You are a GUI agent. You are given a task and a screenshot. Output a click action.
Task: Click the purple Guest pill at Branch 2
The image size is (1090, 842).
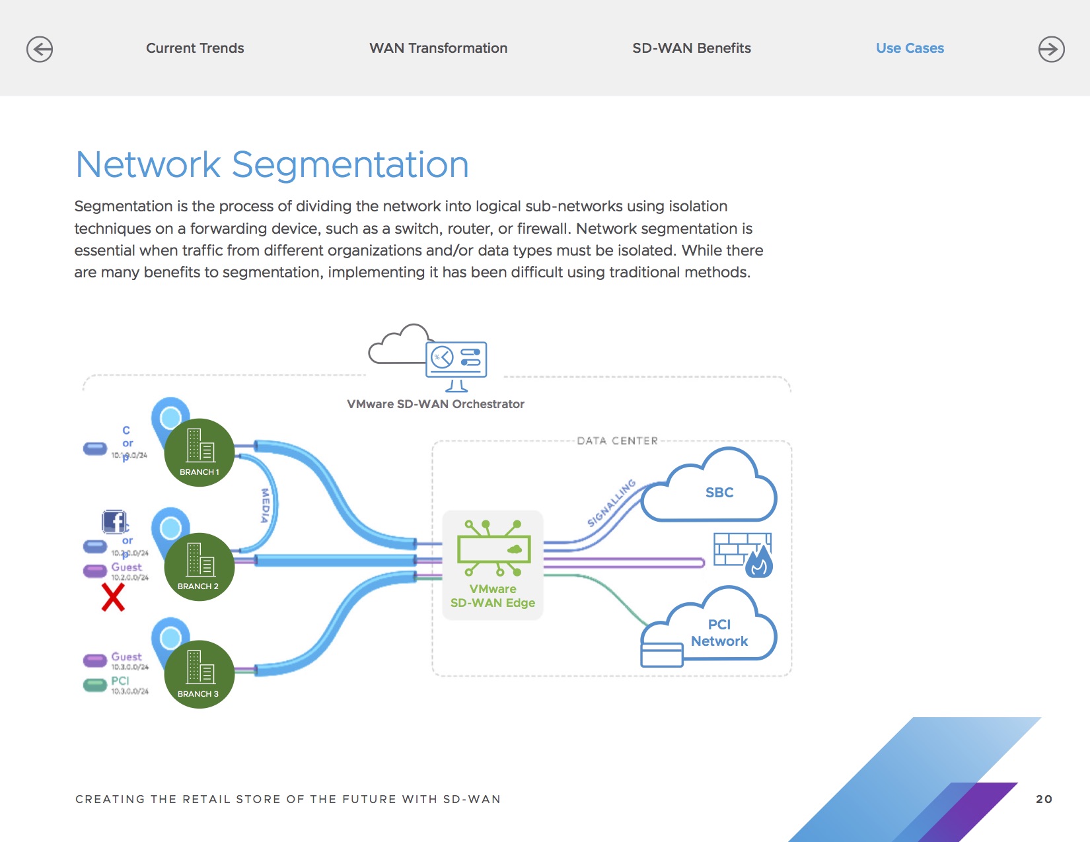point(95,571)
